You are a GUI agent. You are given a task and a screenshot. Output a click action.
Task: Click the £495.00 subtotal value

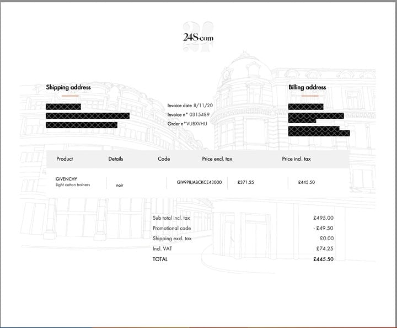(x=323, y=218)
